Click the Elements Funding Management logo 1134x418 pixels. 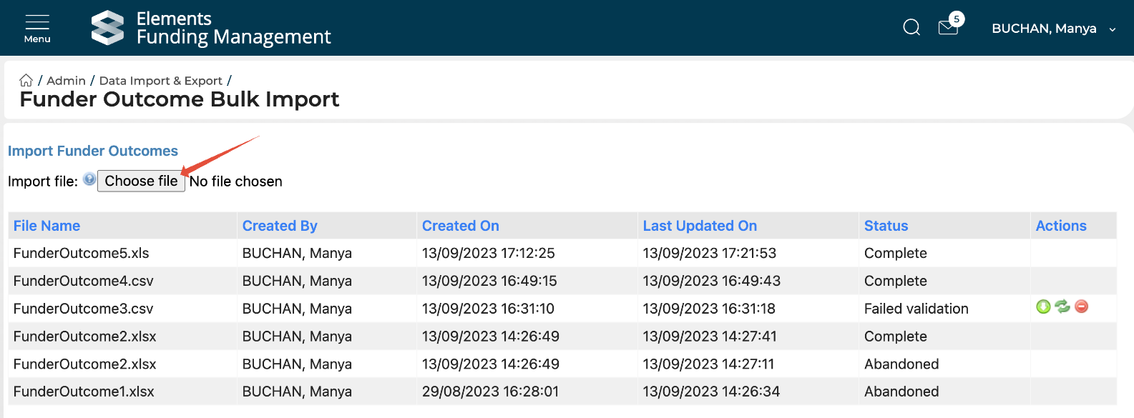pos(107,28)
